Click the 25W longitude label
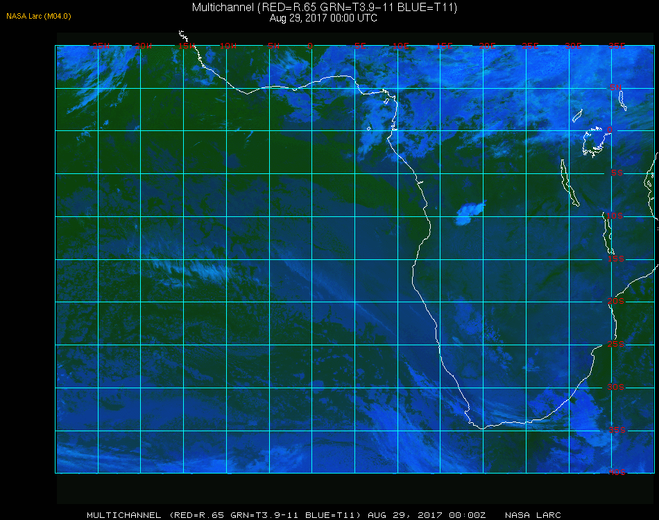This screenshot has width=659, height=520. point(101,46)
